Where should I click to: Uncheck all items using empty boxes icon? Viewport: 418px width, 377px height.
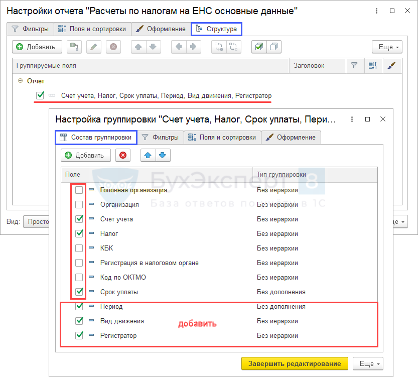(274, 47)
